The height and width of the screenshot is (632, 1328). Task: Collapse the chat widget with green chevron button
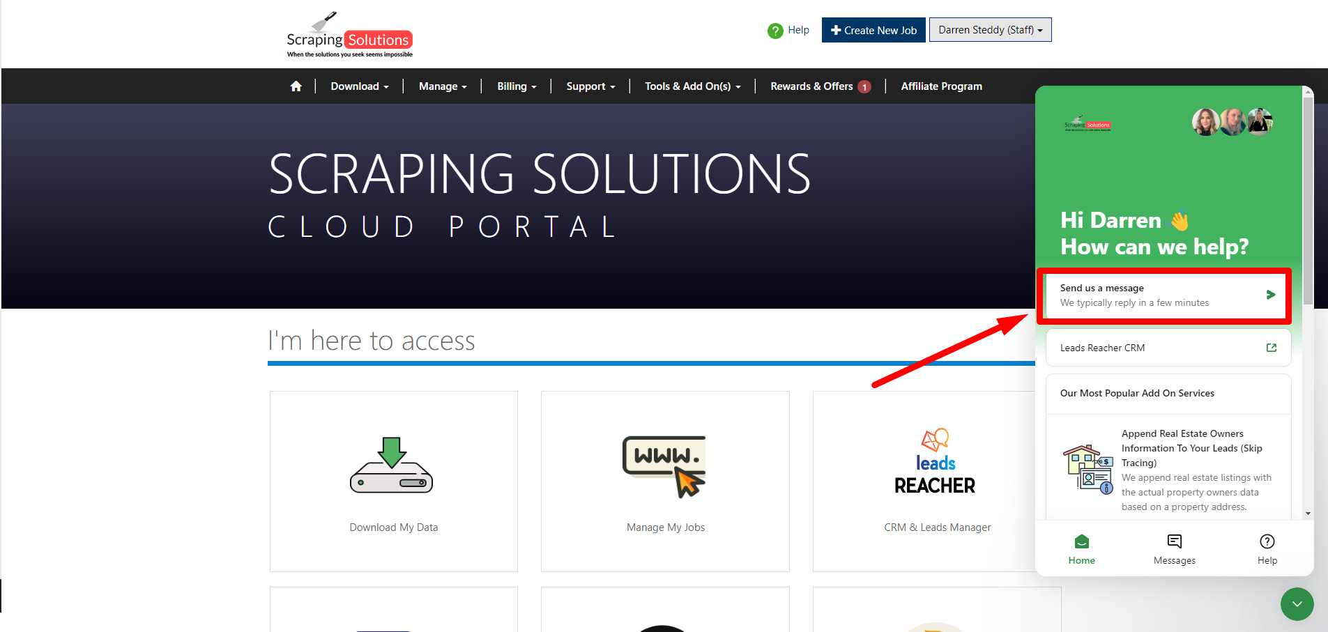[1297, 604]
